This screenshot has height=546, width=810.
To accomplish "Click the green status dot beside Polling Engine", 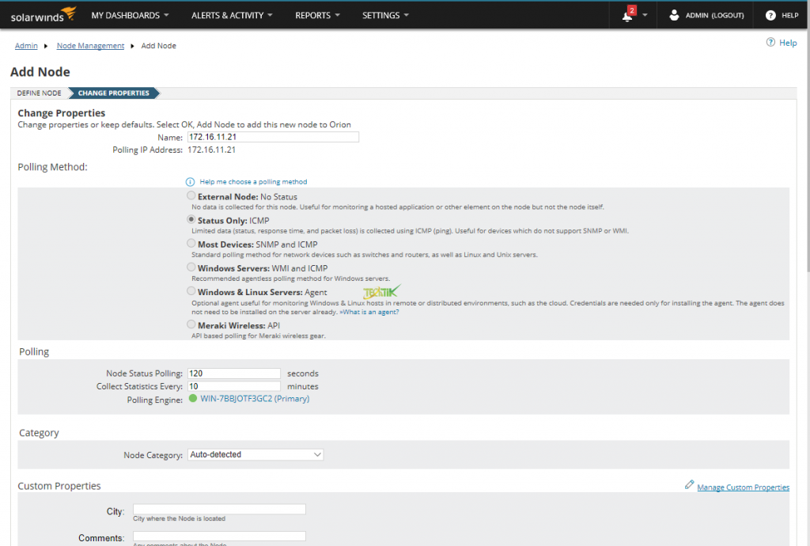I will pyautogui.click(x=192, y=399).
